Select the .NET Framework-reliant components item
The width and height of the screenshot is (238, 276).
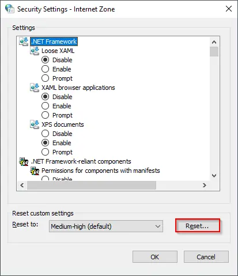(x=81, y=161)
